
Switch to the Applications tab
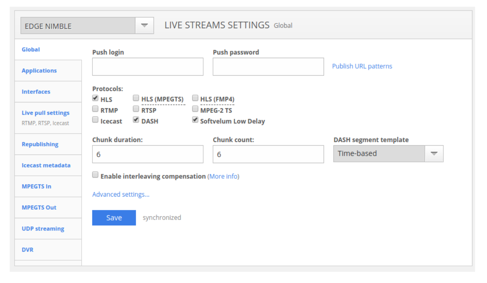tap(39, 70)
